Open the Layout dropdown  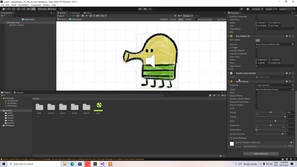287,9
